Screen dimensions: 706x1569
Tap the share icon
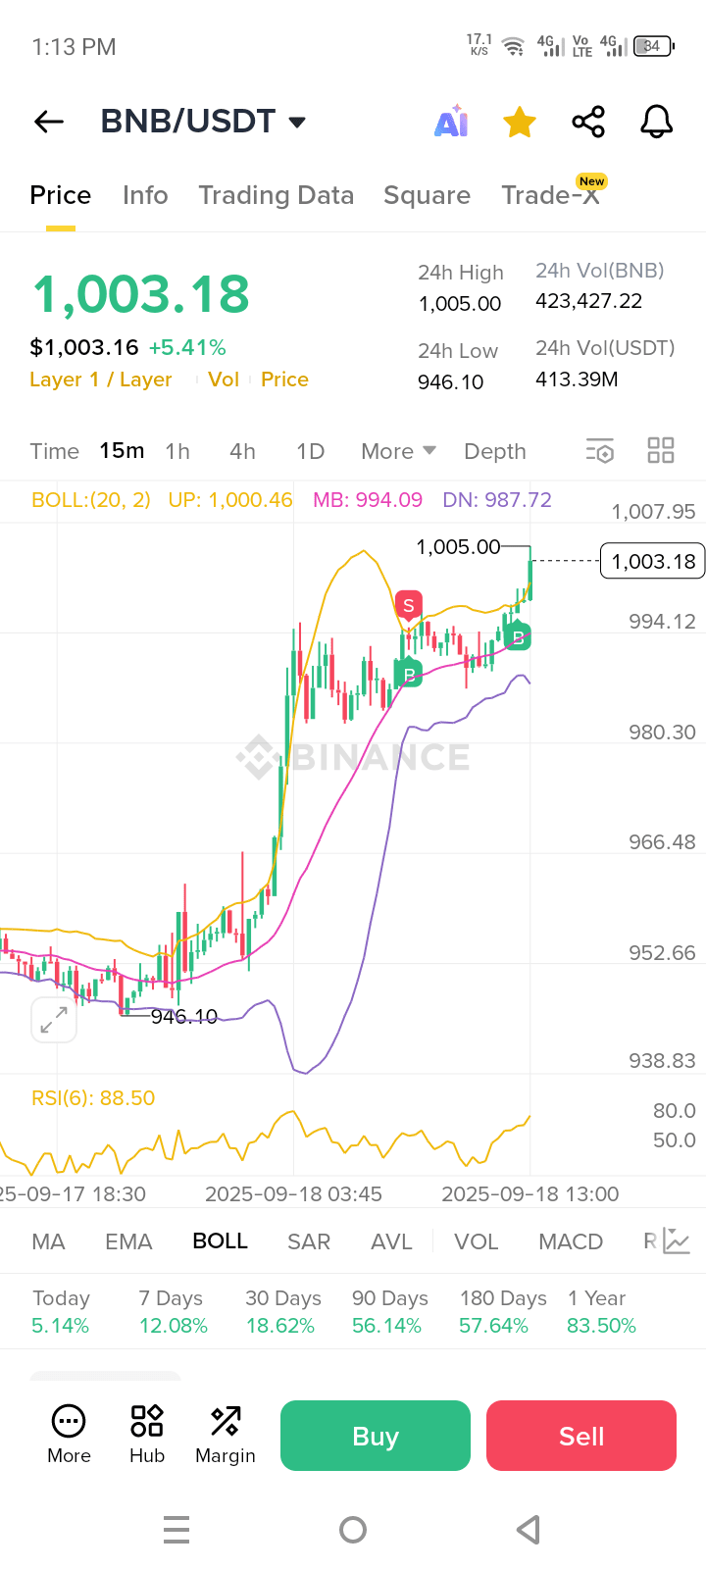(x=588, y=122)
